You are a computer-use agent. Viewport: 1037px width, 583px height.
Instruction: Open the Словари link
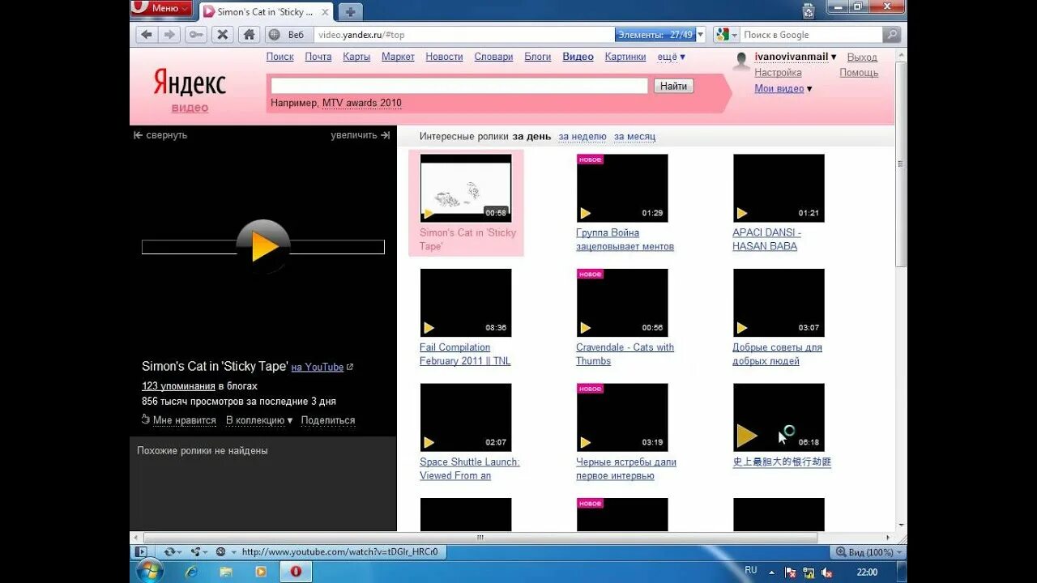click(493, 57)
